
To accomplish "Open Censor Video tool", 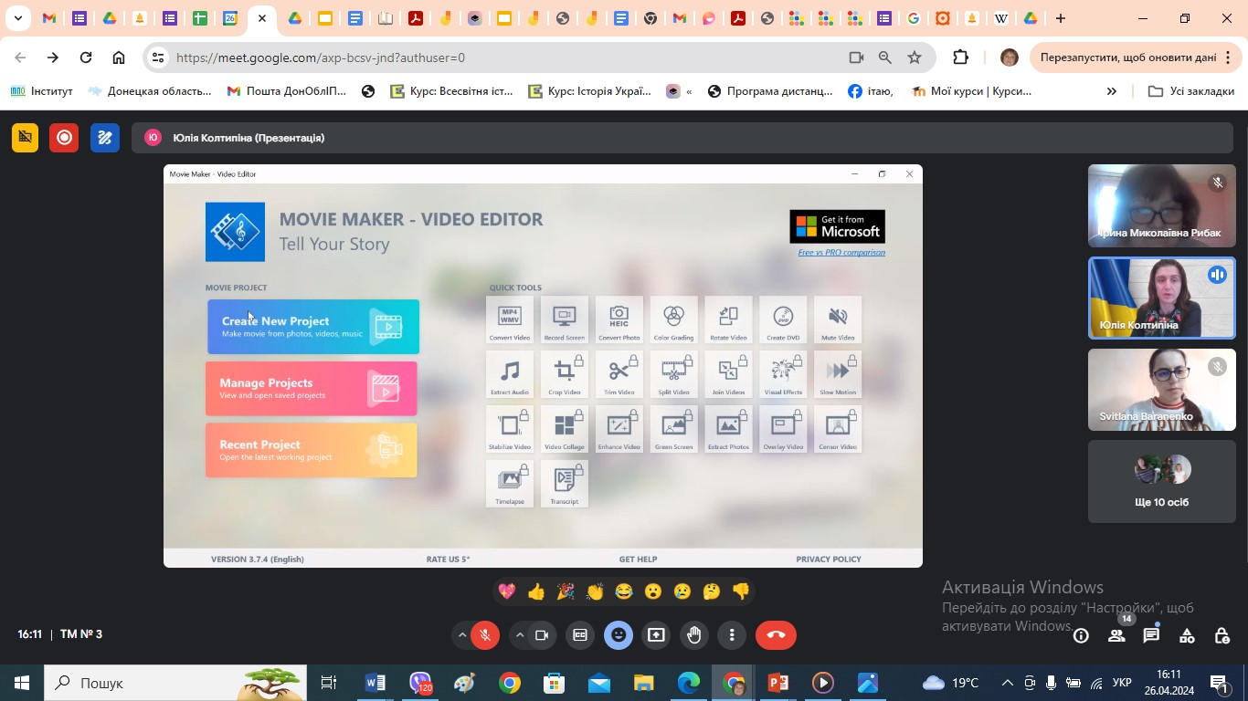I will (838, 429).
